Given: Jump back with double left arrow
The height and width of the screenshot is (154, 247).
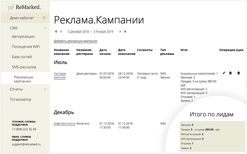Looking at the screenshot, I should pyautogui.click(x=56, y=31).
